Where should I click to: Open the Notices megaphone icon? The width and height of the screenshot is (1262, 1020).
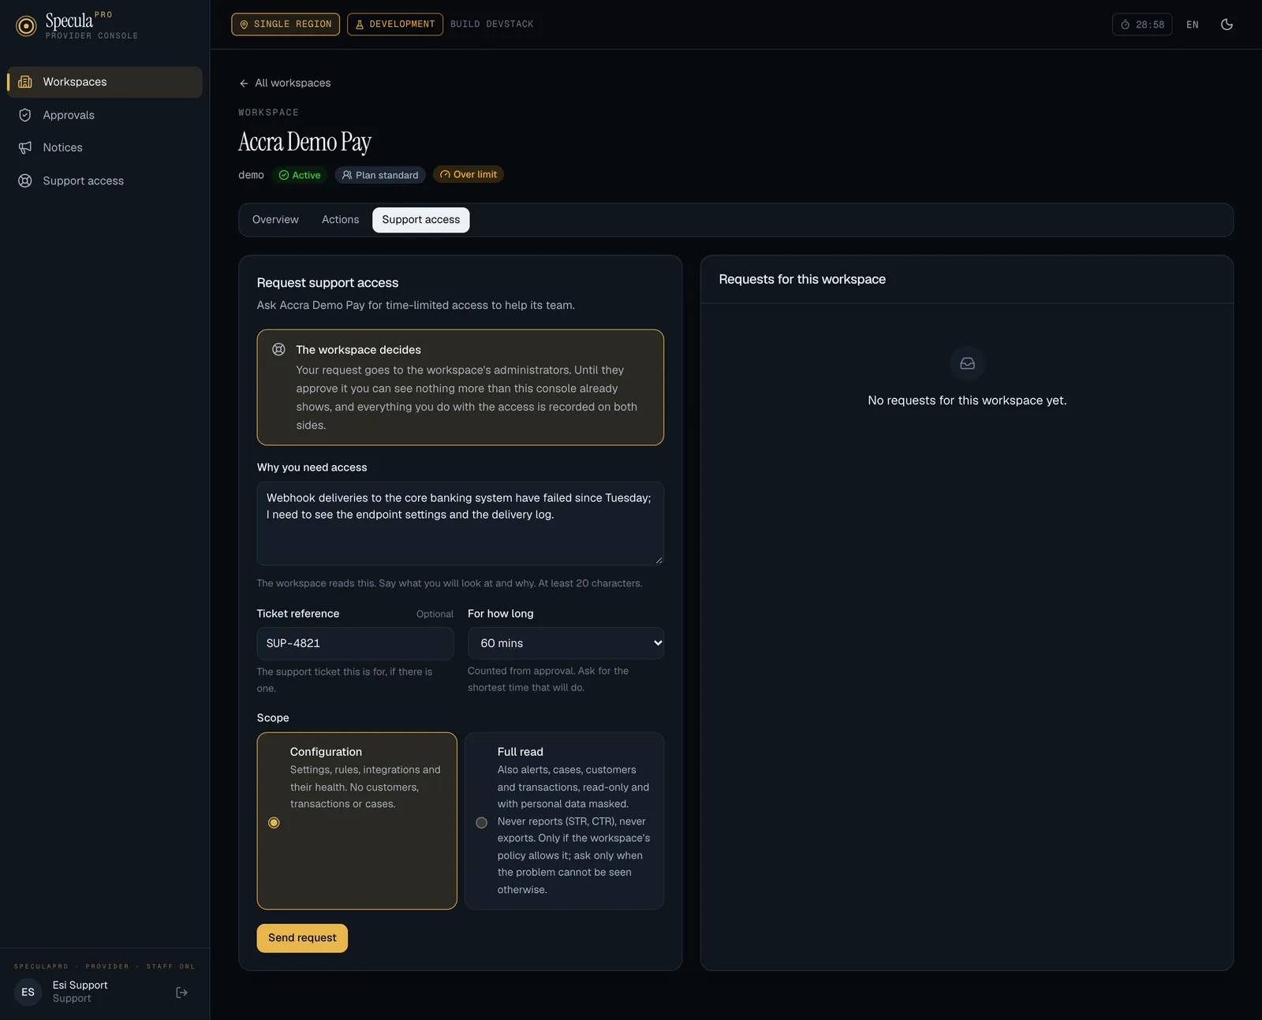(25, 147)
